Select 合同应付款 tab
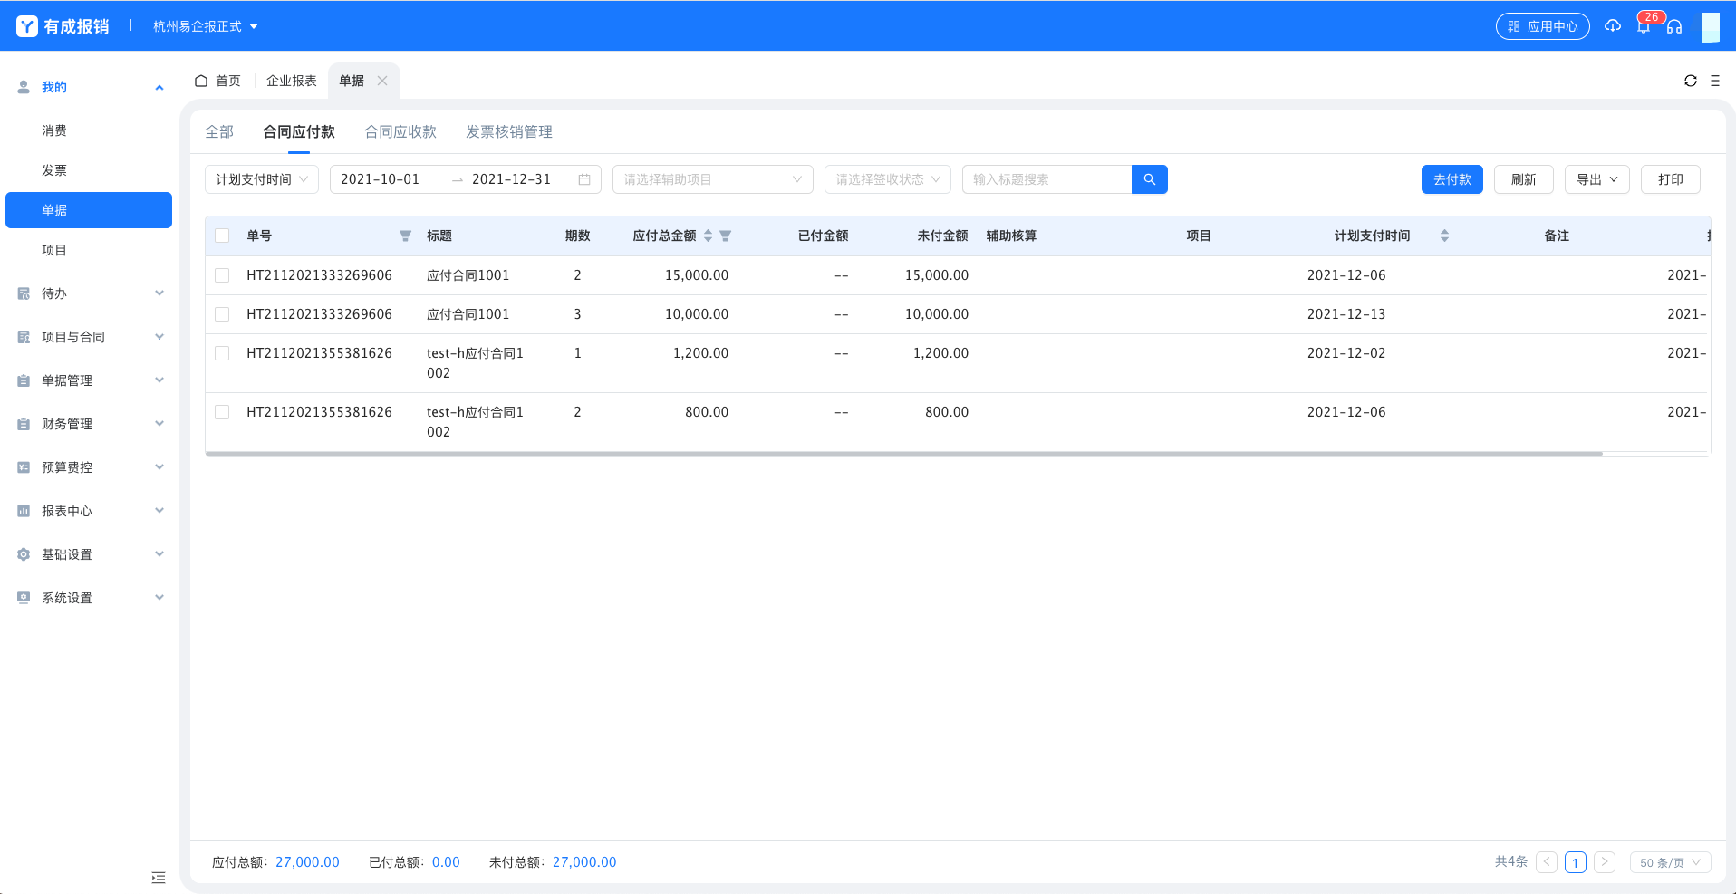This screenshot has width=1736, height=894. (299, 132)
